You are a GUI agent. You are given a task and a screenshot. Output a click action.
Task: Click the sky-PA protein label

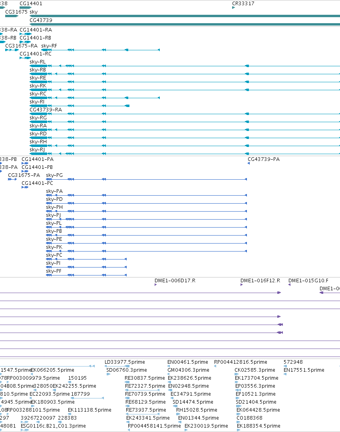click(54, 191)
